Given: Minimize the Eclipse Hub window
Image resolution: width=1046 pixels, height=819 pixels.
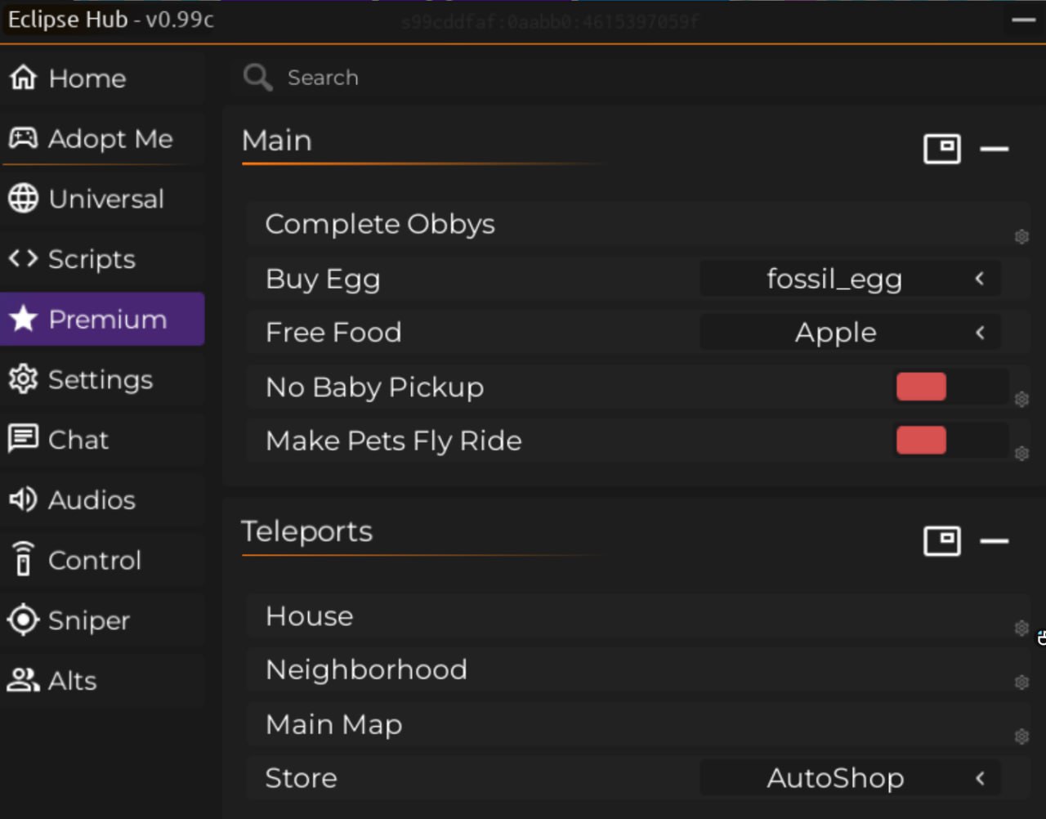Looking at the screenshot, I should point(1023,20).
